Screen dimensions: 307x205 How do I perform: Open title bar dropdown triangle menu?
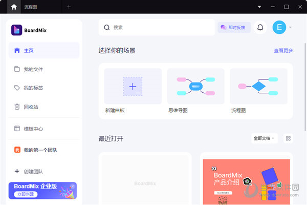[259, 7]
